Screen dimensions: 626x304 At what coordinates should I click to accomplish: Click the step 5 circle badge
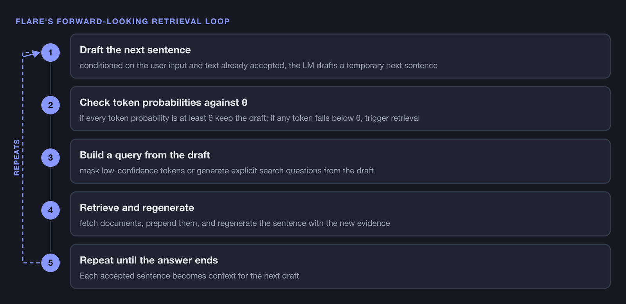[x=50, y=263]
